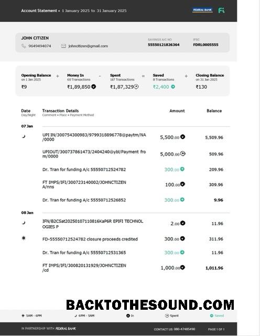Image resolution: width=260 pixels, height=336 pixels.
Task: Click the moon icon under 08 Jan
Action: click(x=24, y=223)
